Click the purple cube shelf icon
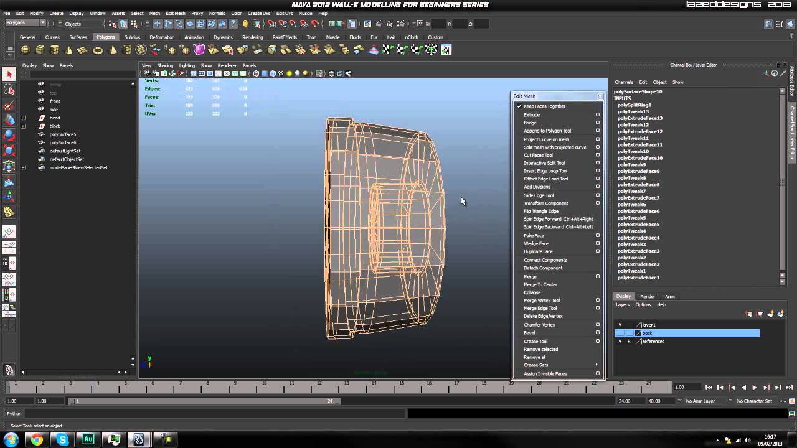797x448 pixels. [x=199, y=50]
